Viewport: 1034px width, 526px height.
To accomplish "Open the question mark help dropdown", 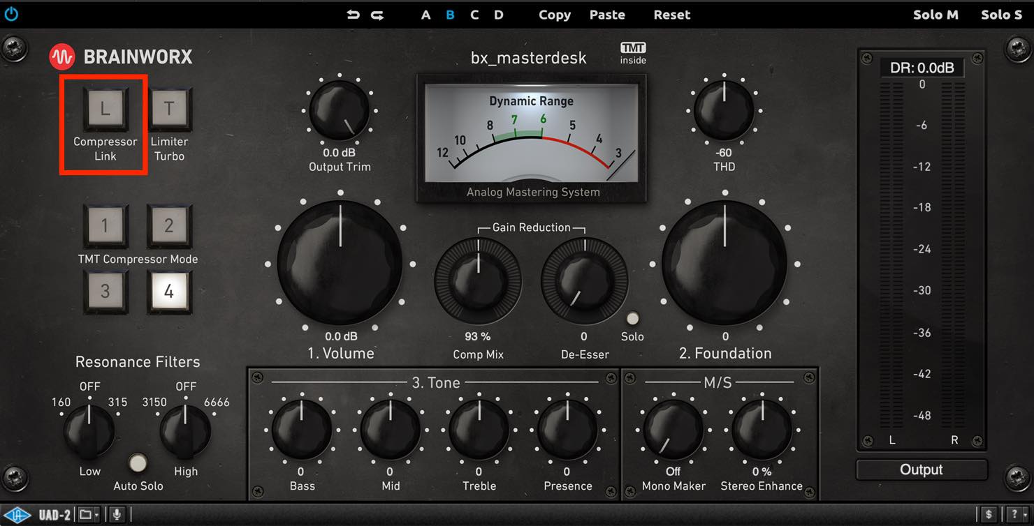I will (1016, 515).
